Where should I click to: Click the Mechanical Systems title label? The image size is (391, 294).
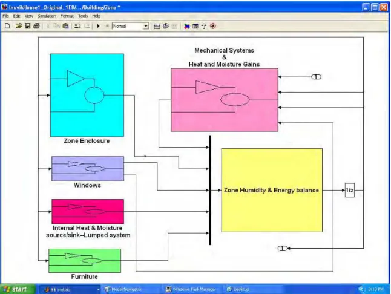224,57
